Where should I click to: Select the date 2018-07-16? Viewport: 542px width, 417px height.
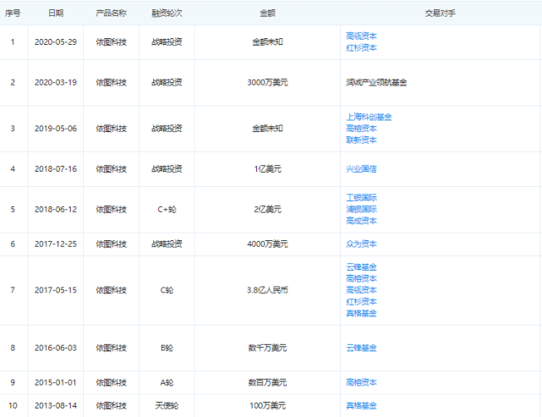(56, 168)
